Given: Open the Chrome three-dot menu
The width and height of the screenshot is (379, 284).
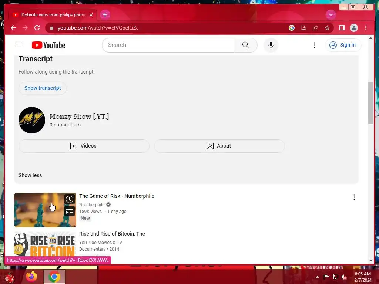Looking at the screenshot, I should pos(366,28).
